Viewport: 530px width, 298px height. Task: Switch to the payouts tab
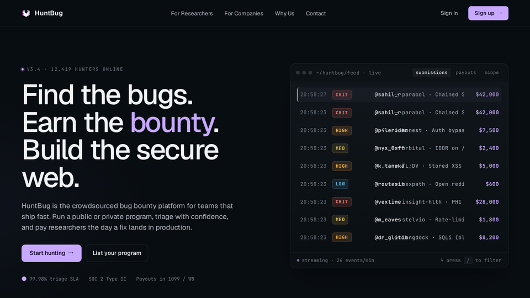[x=466, y=73]
